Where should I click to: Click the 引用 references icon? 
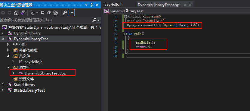tap(15, 44)
